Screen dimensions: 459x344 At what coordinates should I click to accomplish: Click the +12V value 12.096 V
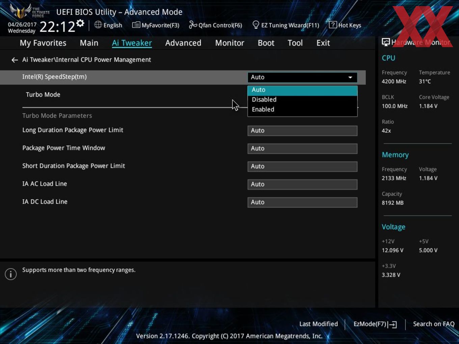[393, 251]
